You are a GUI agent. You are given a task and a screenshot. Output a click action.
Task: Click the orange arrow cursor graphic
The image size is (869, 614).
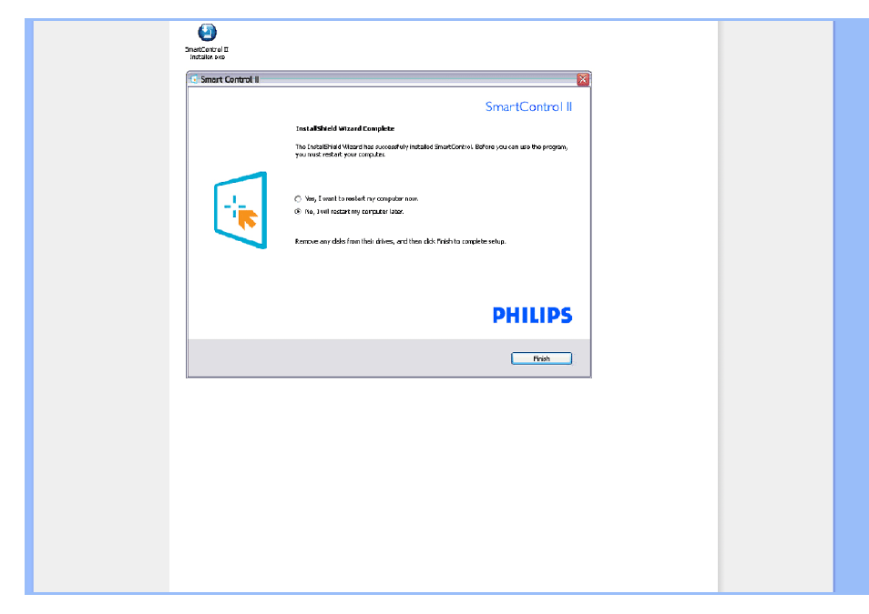coord(247,218)
